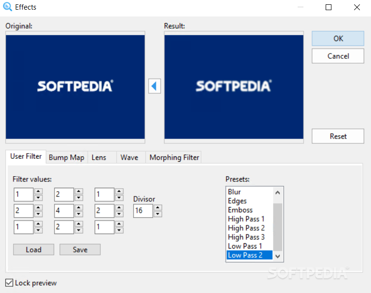Image resolution: width=371 pixels, height=293 pixels.
Task: Close the Effects dialog window
Action: tap(357, 7)
